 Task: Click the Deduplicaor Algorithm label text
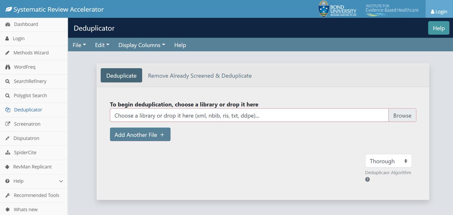tap(388, 173)
